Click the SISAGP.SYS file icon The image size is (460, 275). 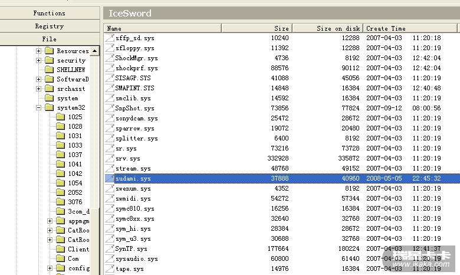[110, 78]
